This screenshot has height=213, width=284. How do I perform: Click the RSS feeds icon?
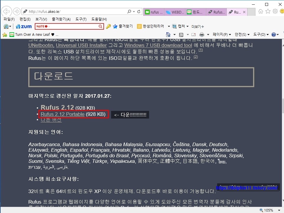181,35
